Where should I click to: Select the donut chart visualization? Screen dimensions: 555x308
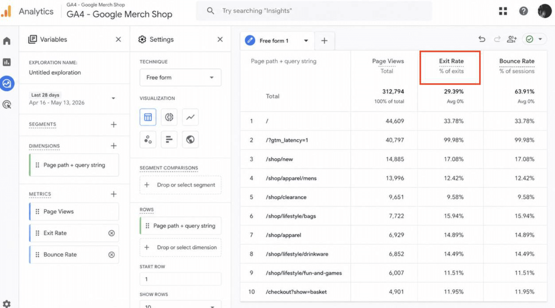tap(169, 117)
